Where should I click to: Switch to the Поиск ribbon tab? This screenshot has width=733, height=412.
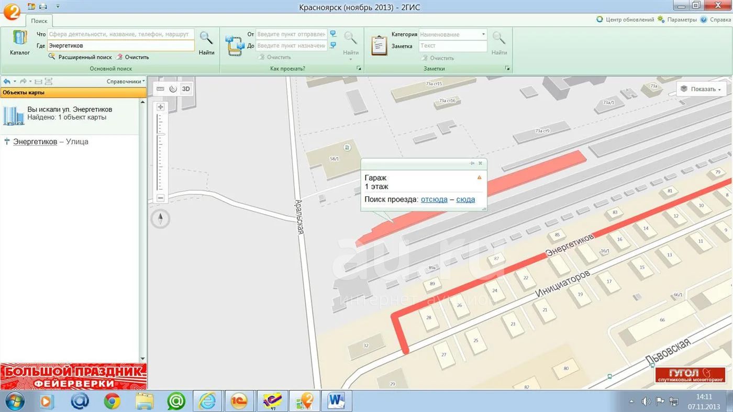coord(39,21)
